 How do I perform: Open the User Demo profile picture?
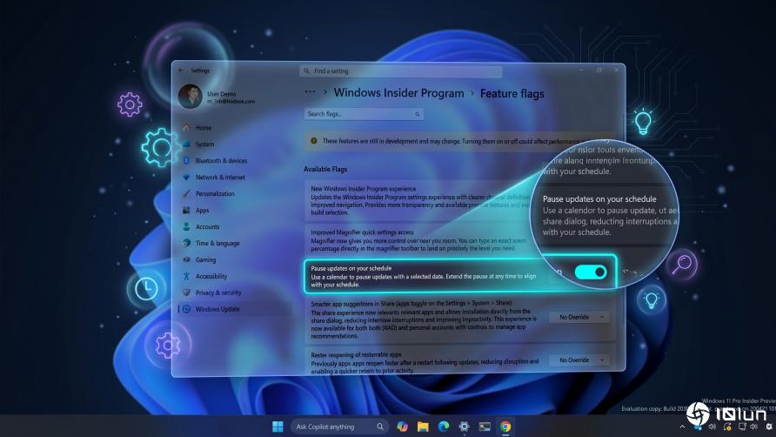(x=190, y=96)
